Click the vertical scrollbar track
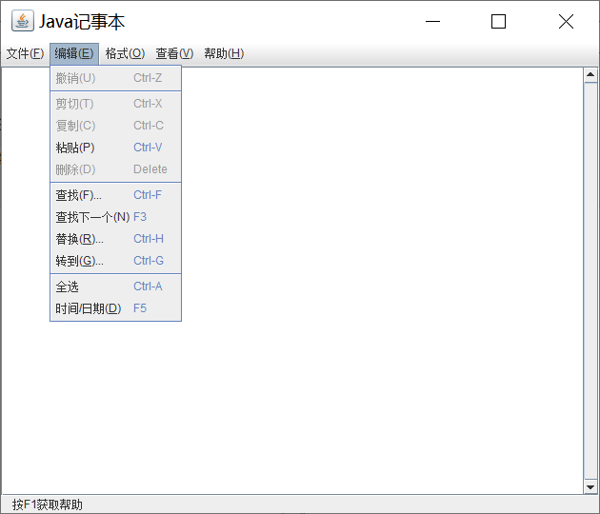 [590, 281]
